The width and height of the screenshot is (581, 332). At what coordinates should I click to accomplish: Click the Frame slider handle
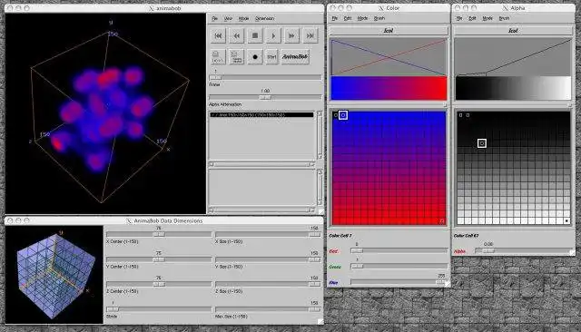coord(215,78)
